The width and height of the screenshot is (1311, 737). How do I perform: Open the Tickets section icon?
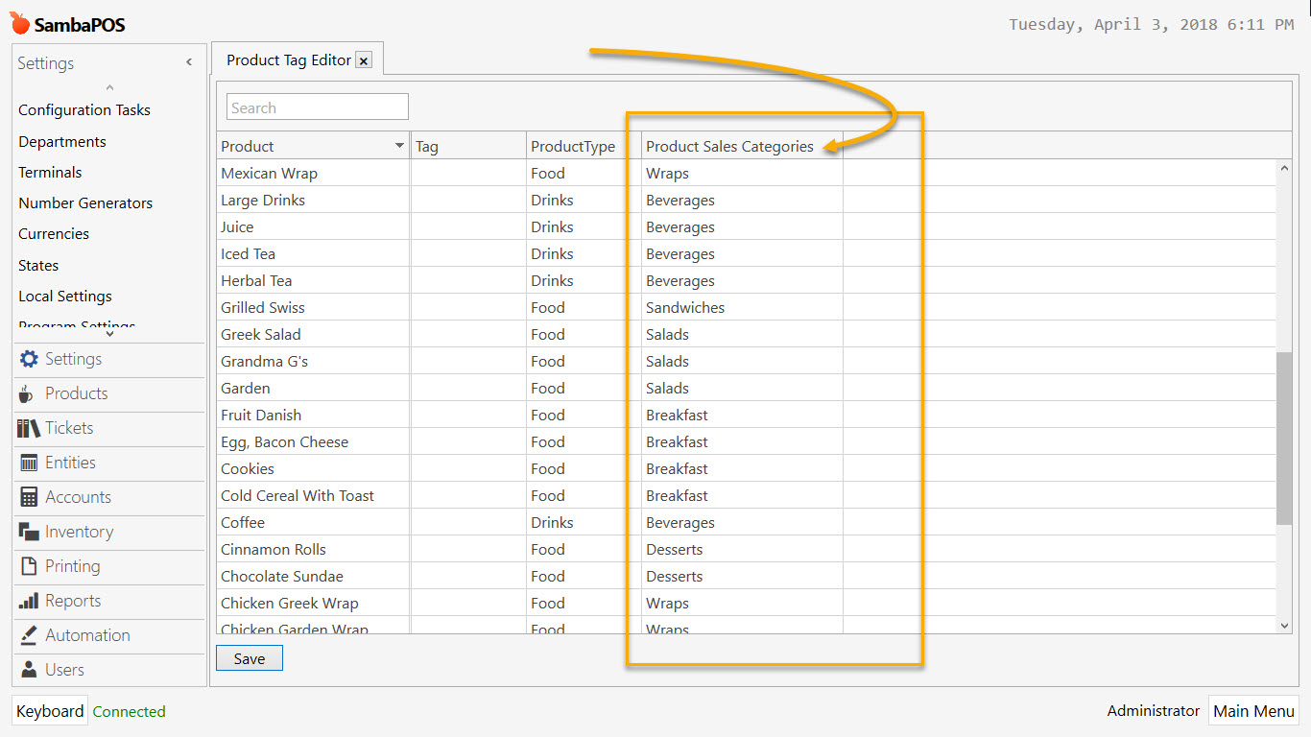tap(29, 428)
